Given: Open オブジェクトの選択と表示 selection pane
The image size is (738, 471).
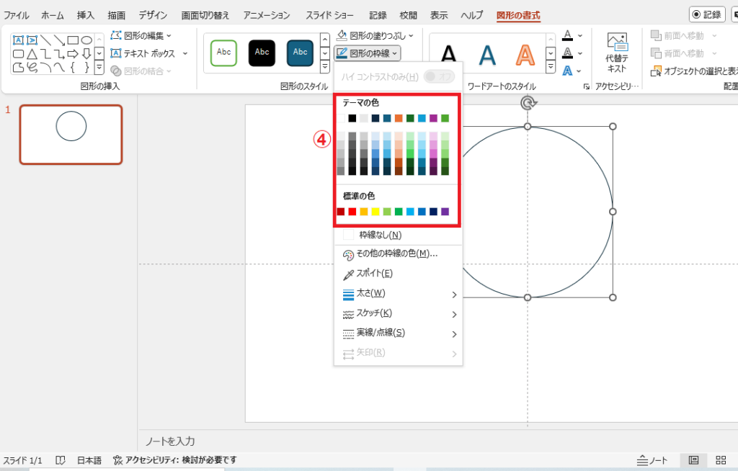Looking at the screenshot, I should (x=694, y=71).
